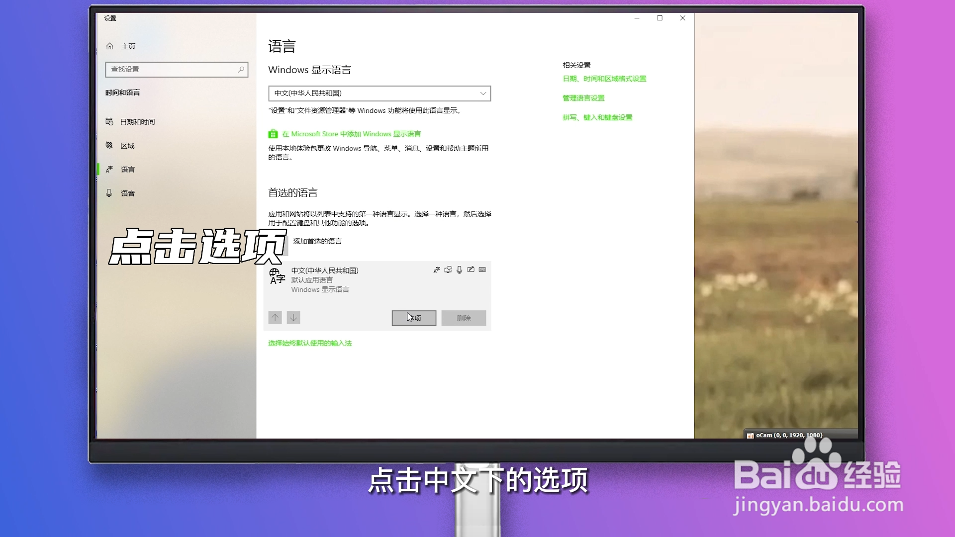955x537 pixels.
Task: Click in the 查找设置 search box
Action: (172, 70)
